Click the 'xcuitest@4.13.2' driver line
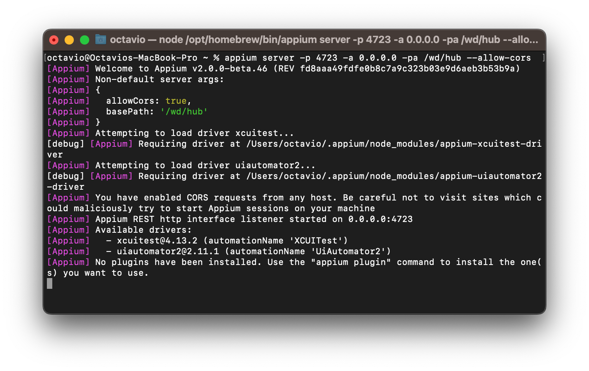This screenshot has height=371, width=589. pos(197,240)
